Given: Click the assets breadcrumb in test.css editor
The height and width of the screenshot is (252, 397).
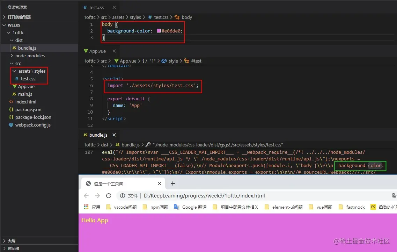Looking at the screenshot, I should tap(118, 17).
